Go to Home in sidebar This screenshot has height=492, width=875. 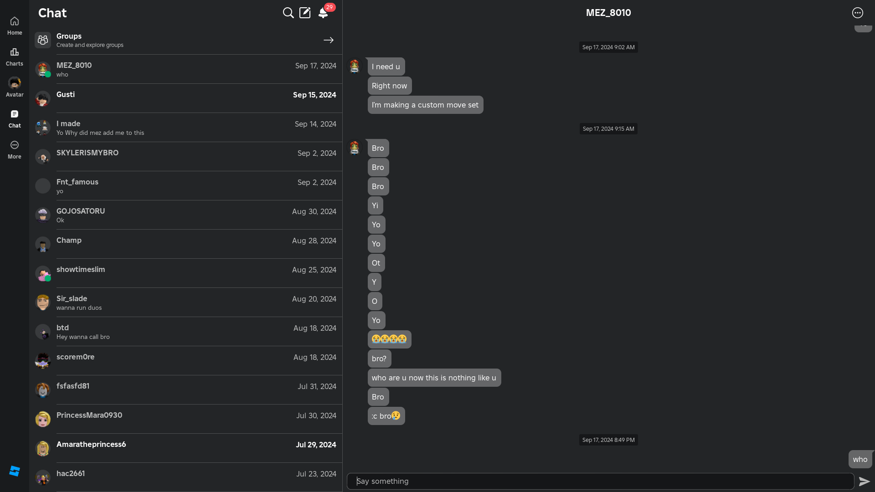pyautogui.click(x=15, y=26)
